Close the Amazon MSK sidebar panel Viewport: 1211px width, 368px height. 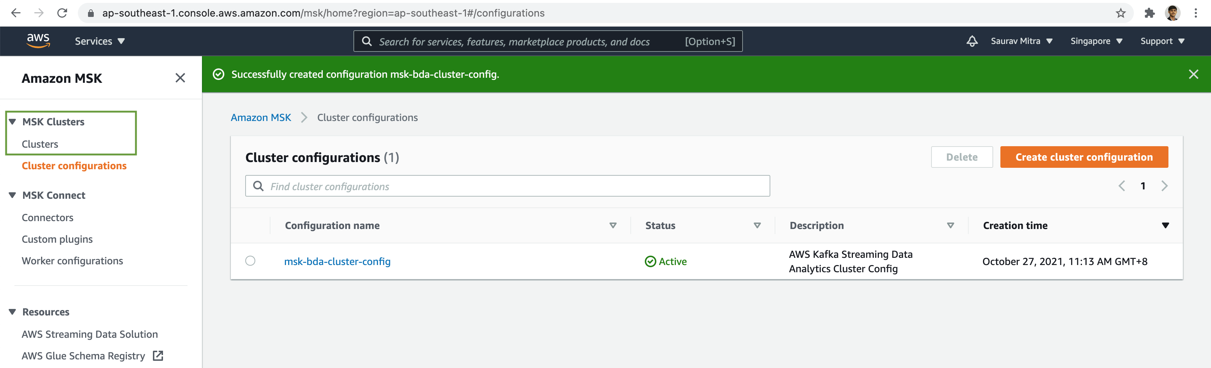[180, 78]
